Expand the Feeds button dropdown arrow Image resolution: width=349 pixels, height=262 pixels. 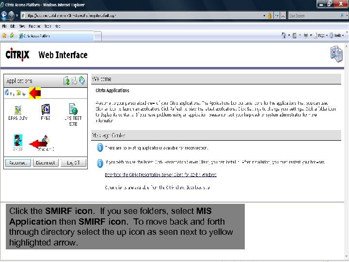click(x=300, y=35)
